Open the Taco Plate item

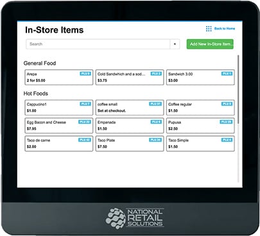(x=130, y=144)
